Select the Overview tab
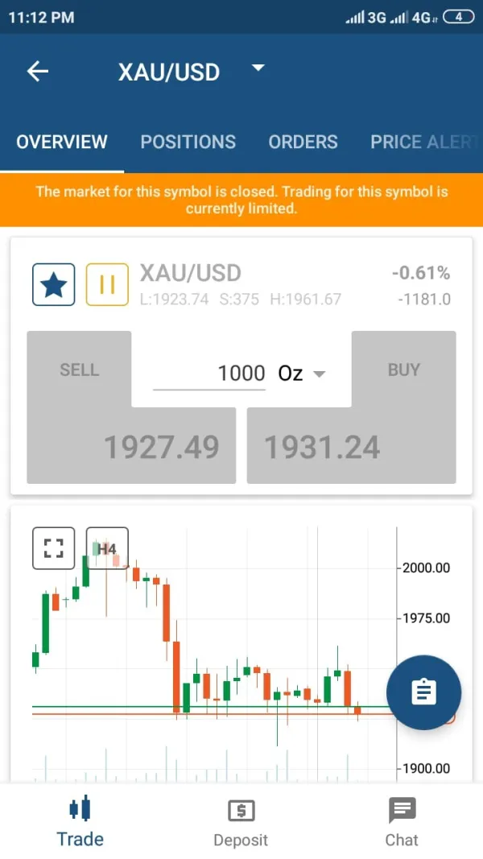 point(62,142)
